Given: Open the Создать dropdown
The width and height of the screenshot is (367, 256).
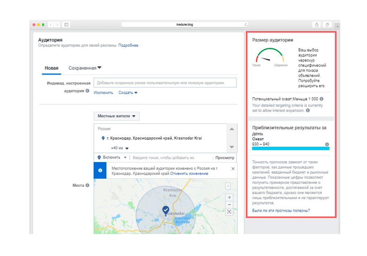Looking at the screenshot, I should click(128, 93).
